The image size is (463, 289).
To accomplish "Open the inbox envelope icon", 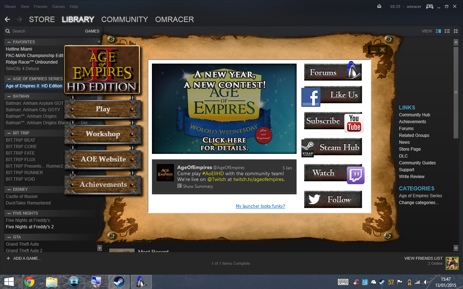I will [379, 7].
